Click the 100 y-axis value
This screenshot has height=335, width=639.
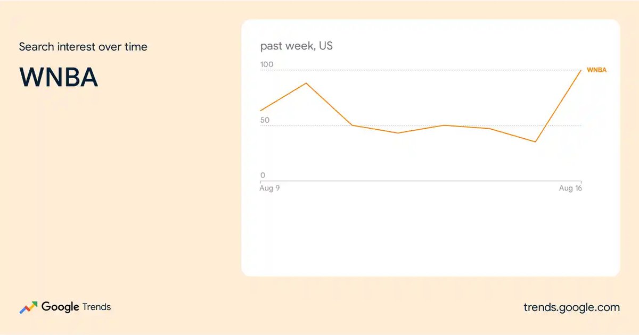tap(267, 64)
